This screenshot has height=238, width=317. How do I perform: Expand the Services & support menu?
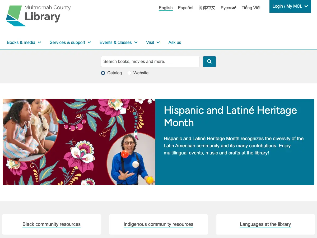pos(71,42)
